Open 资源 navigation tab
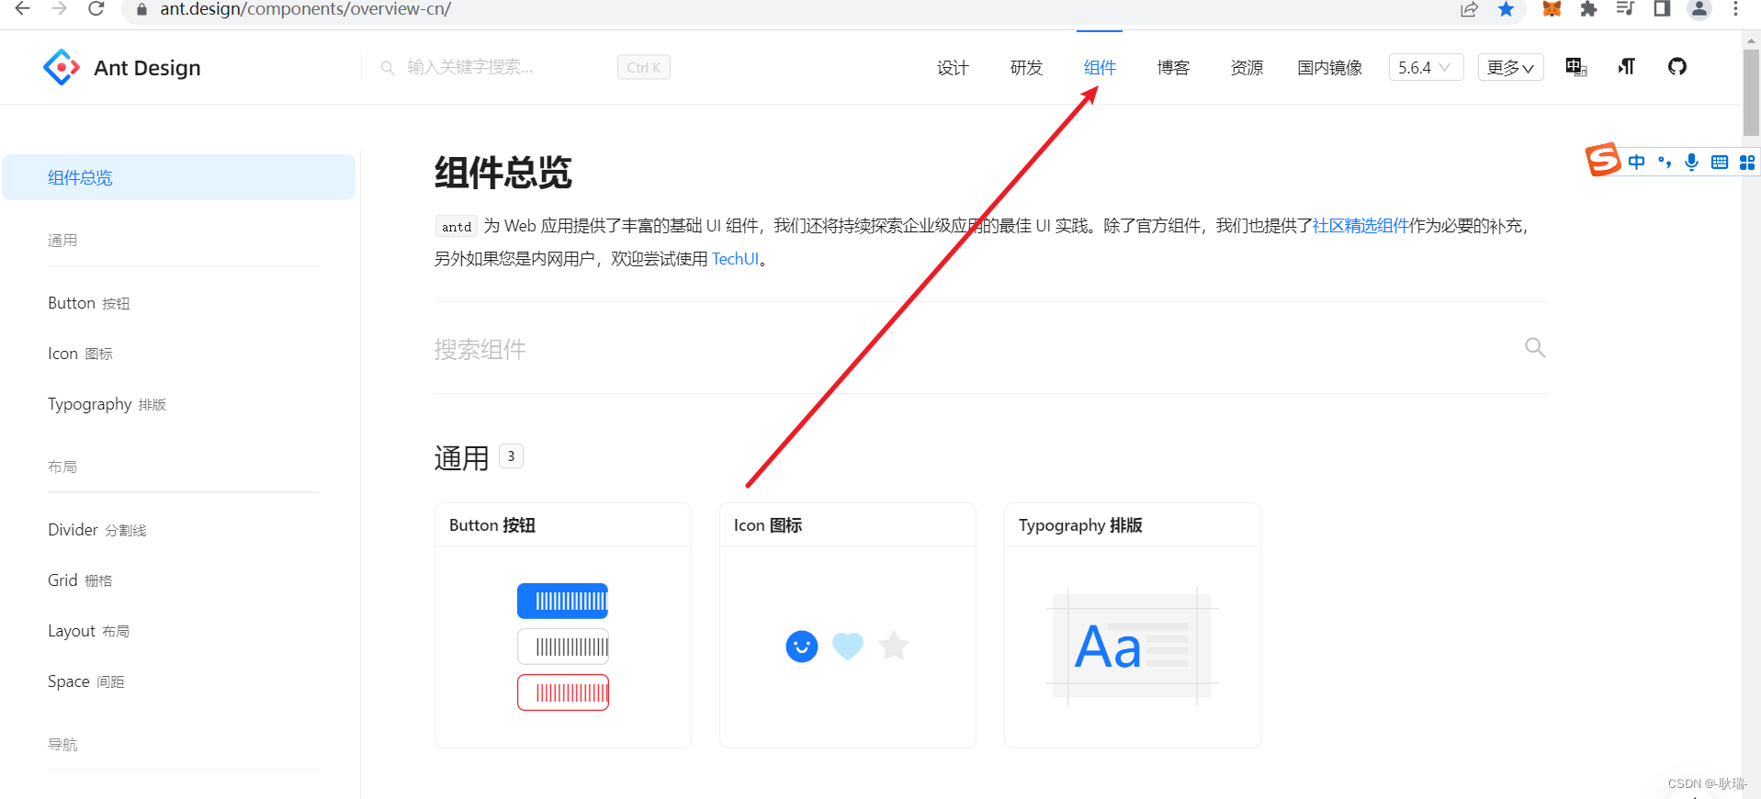 pyautogui.click(x=1247, y=67)
